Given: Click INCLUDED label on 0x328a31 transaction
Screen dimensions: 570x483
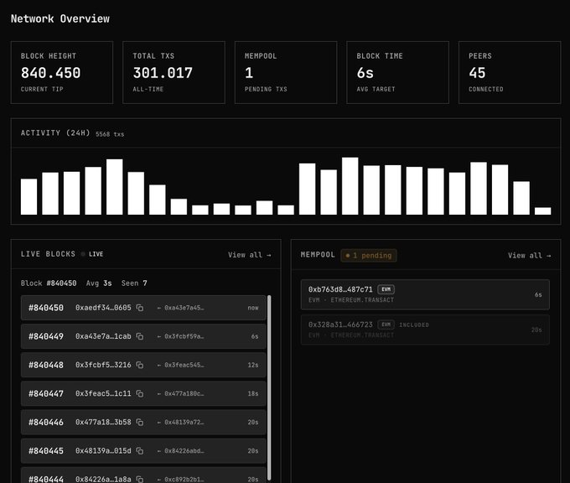Looking at the screenshot, I should click(414, 325).
